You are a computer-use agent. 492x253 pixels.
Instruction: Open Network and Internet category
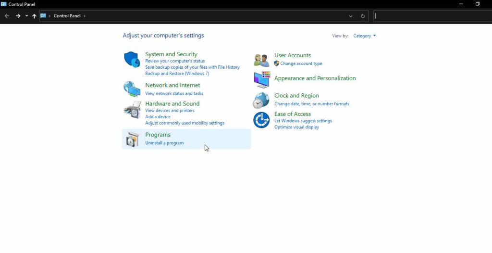tap(172, 85)
